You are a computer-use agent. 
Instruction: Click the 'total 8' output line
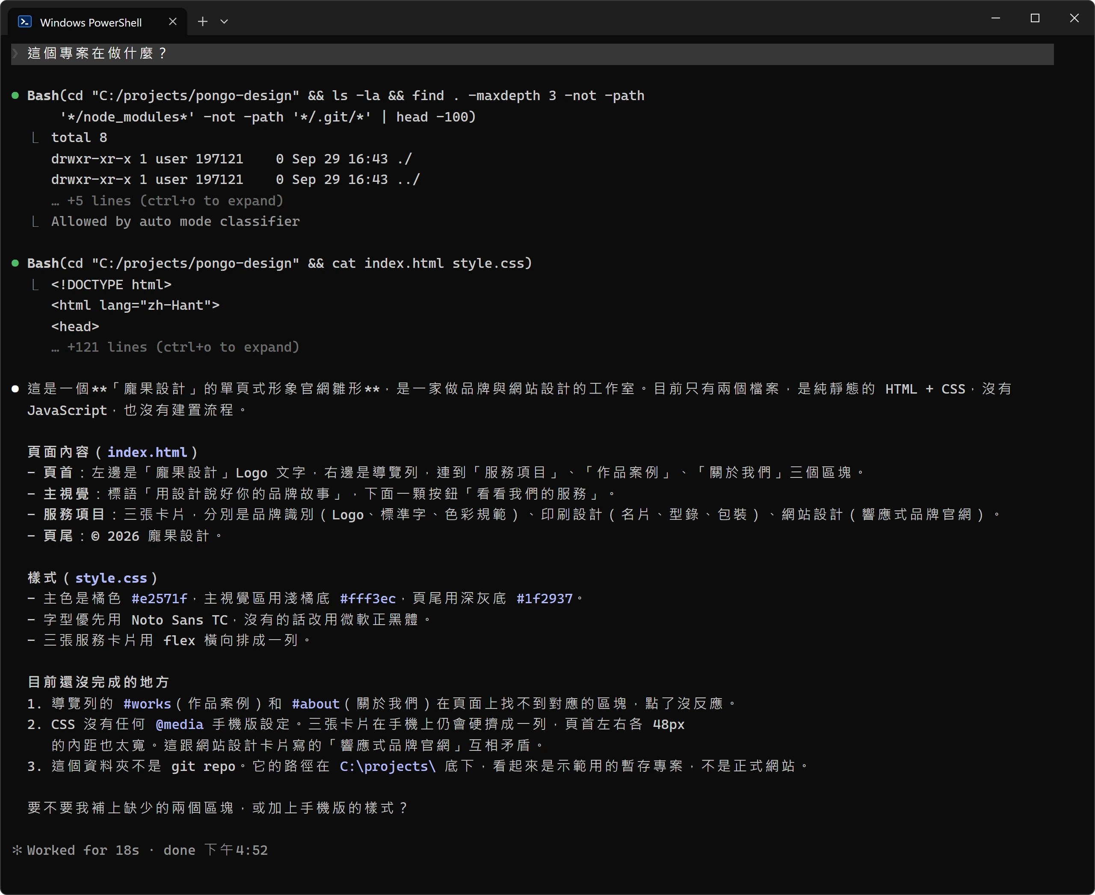click(79, 138)
